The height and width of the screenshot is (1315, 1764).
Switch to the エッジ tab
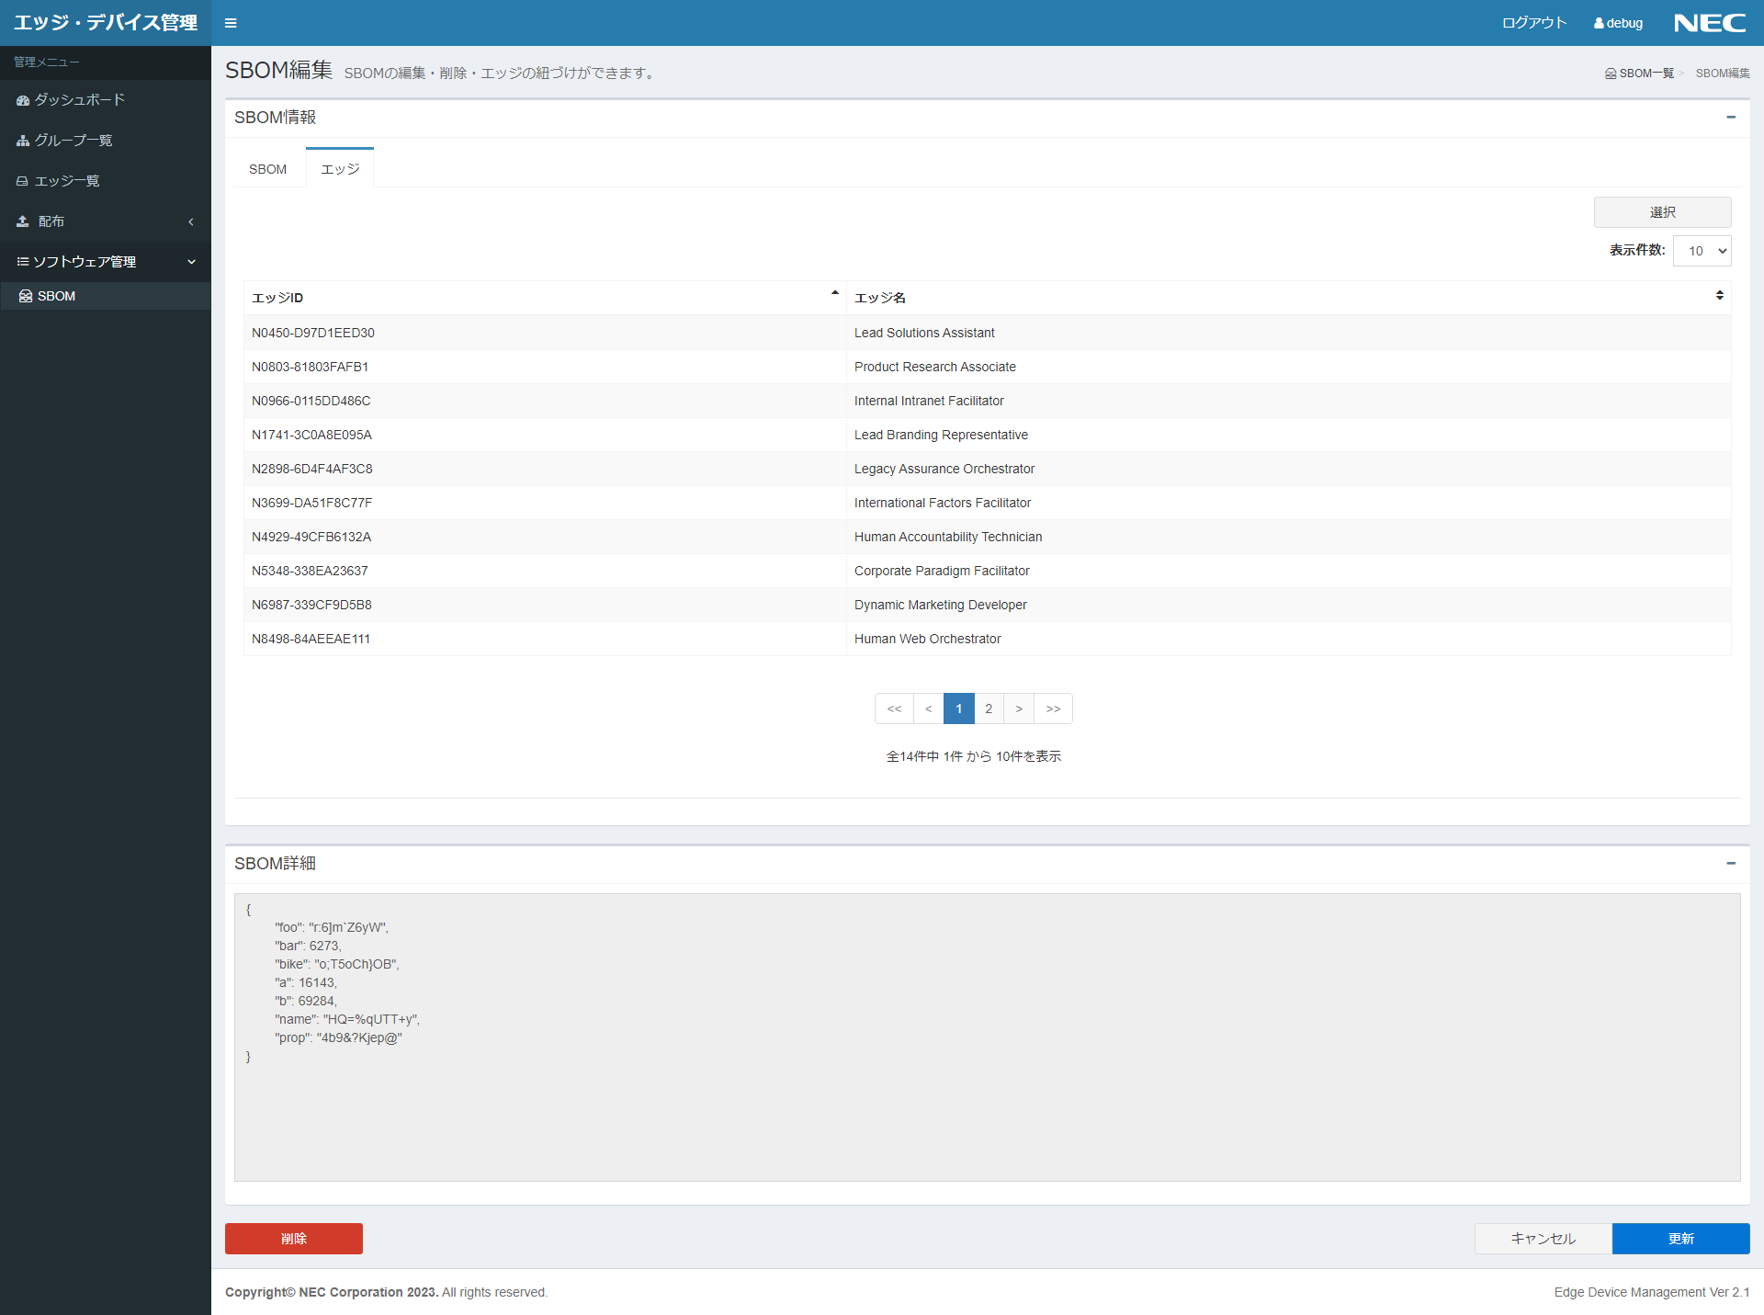click(x=339, y=168)
